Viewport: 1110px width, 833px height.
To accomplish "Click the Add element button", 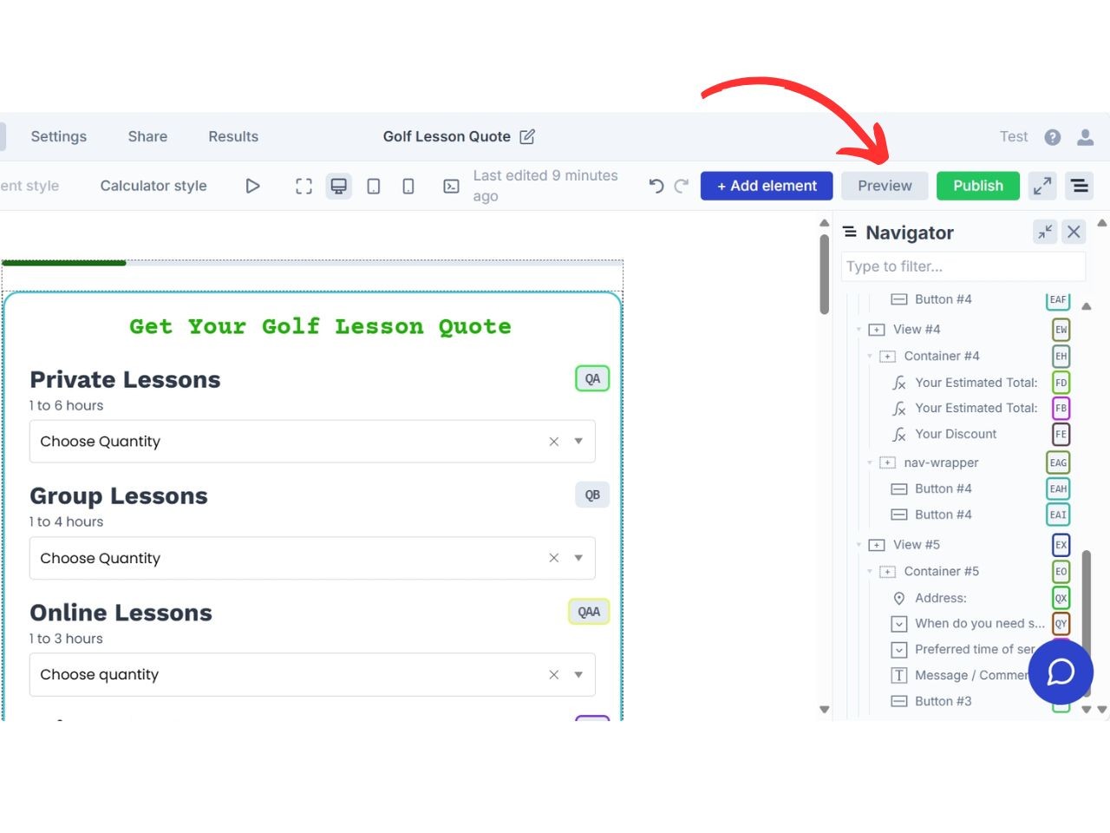I will pos(767,186).
